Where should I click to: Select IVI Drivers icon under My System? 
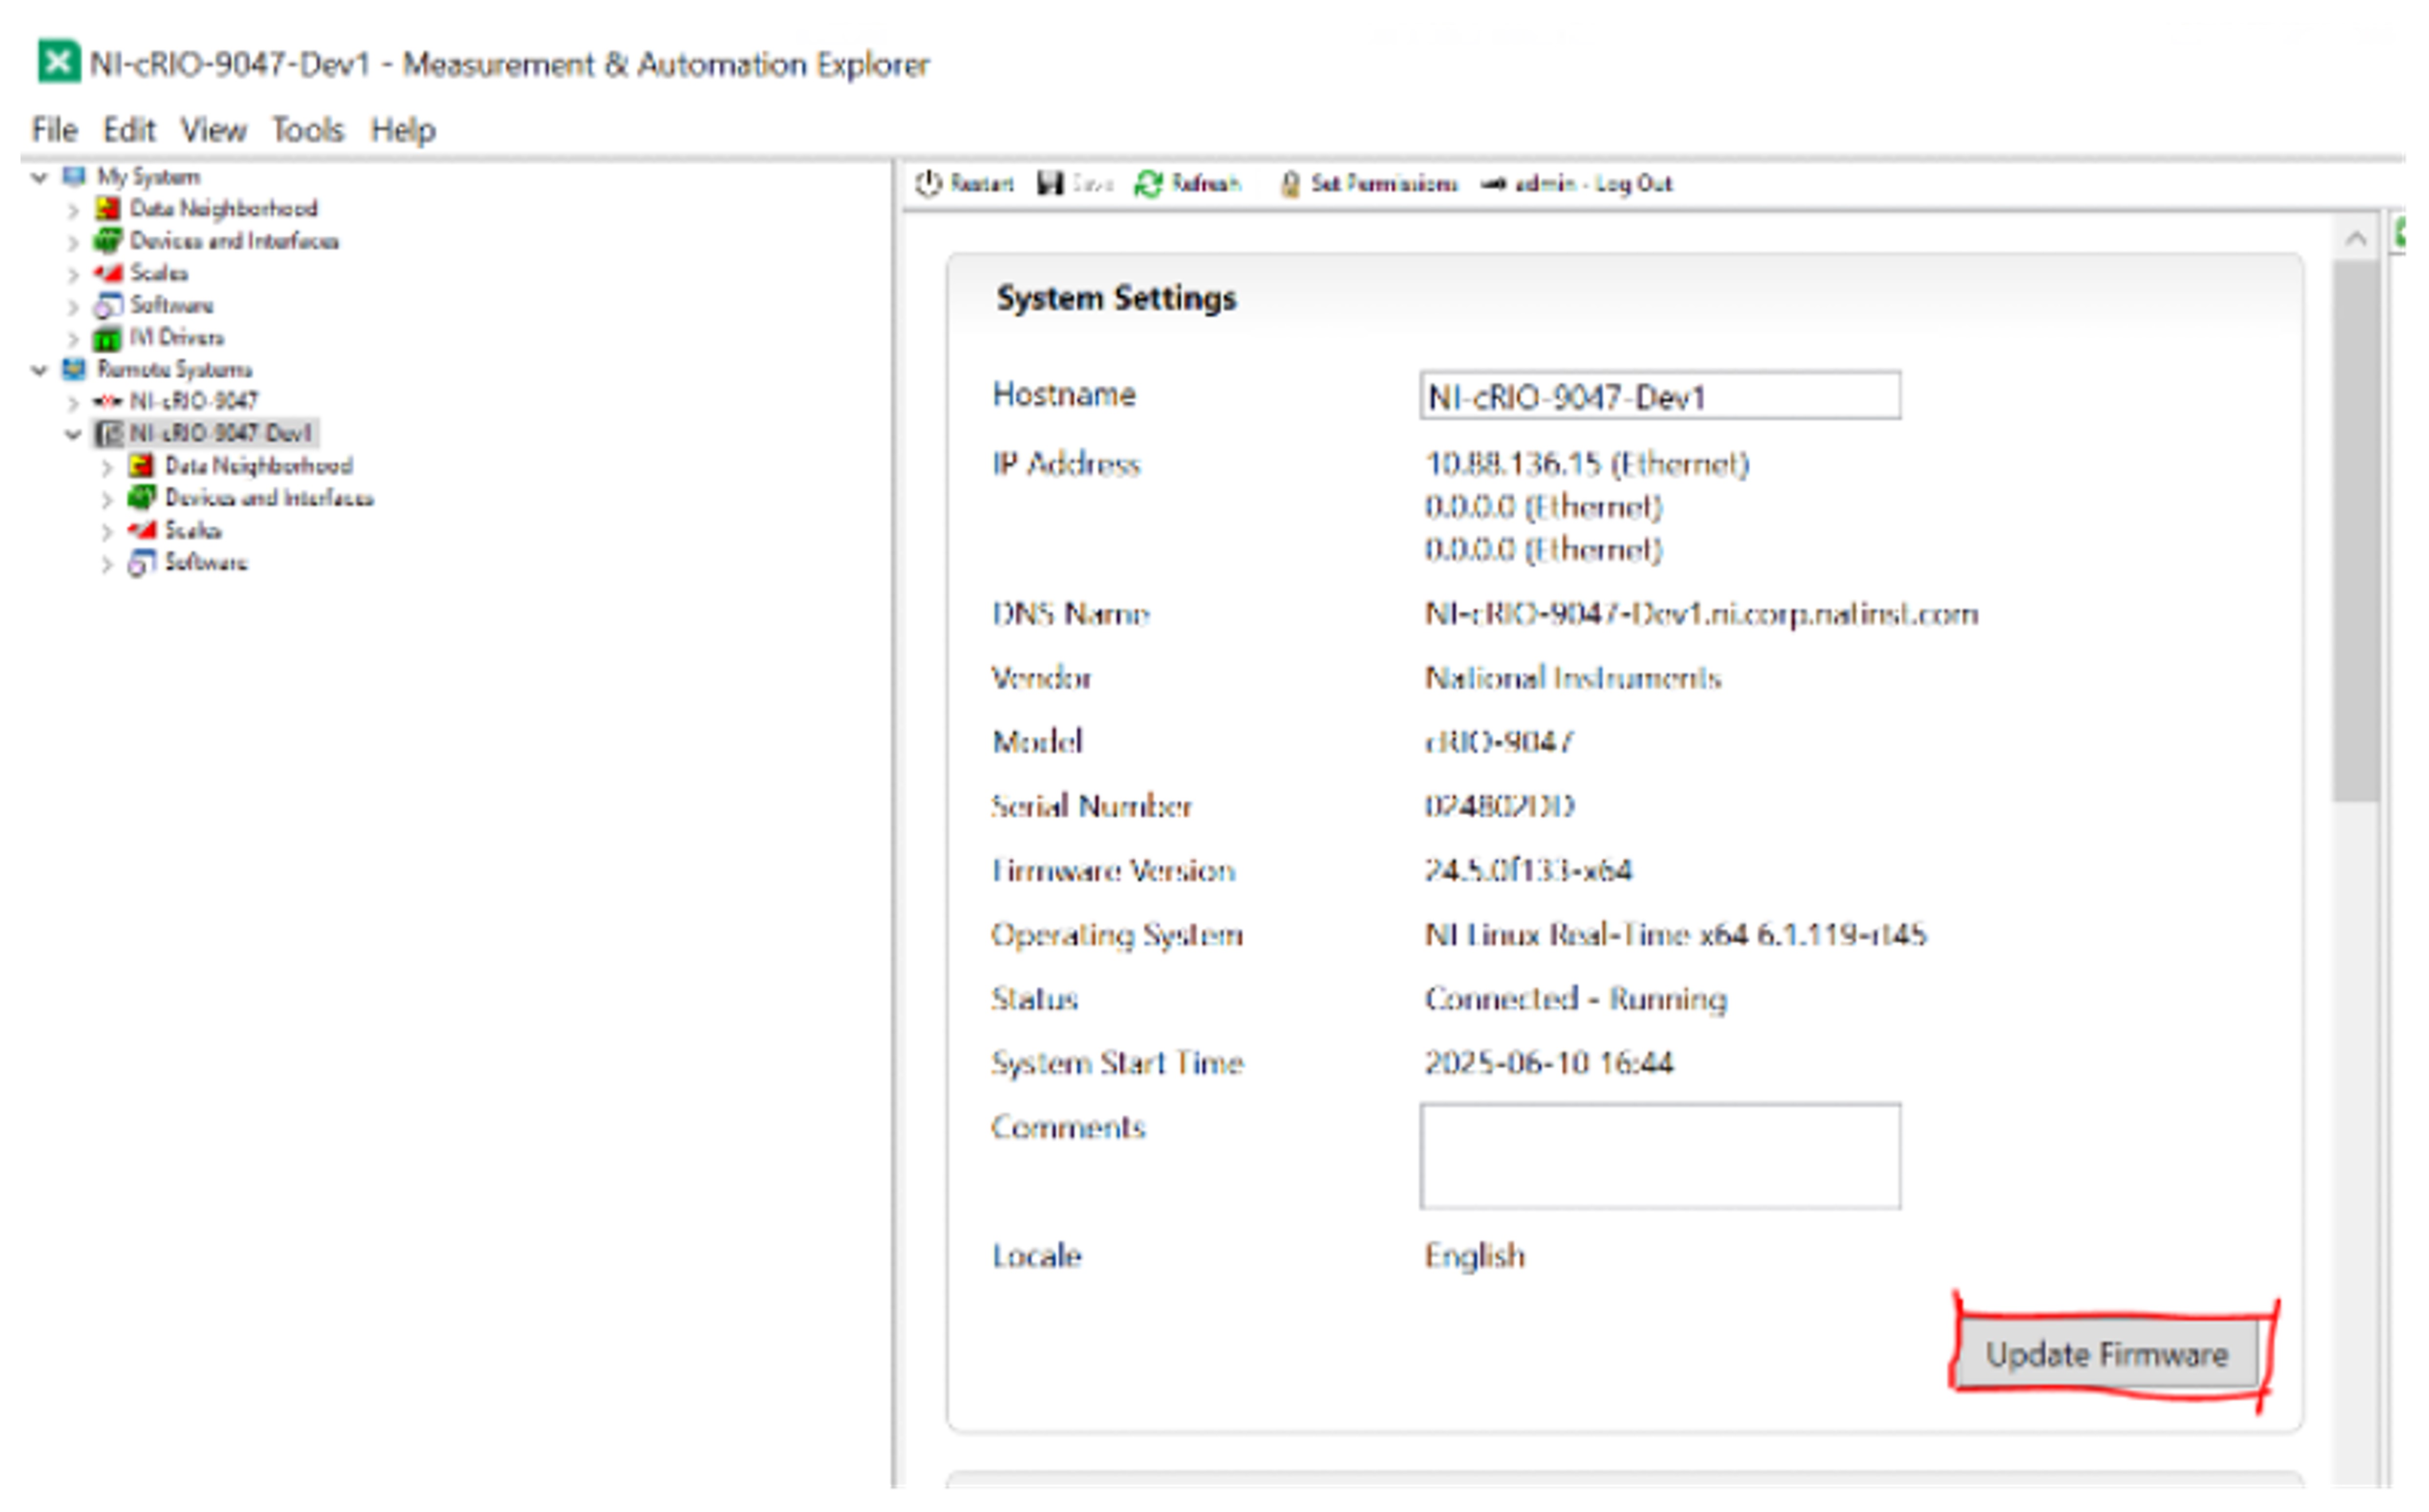pos(107,339)
